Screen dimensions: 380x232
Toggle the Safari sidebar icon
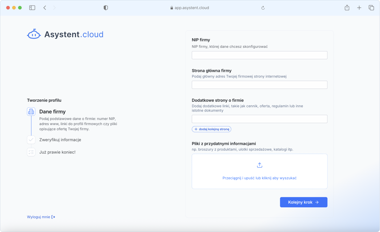pos(32,8)
